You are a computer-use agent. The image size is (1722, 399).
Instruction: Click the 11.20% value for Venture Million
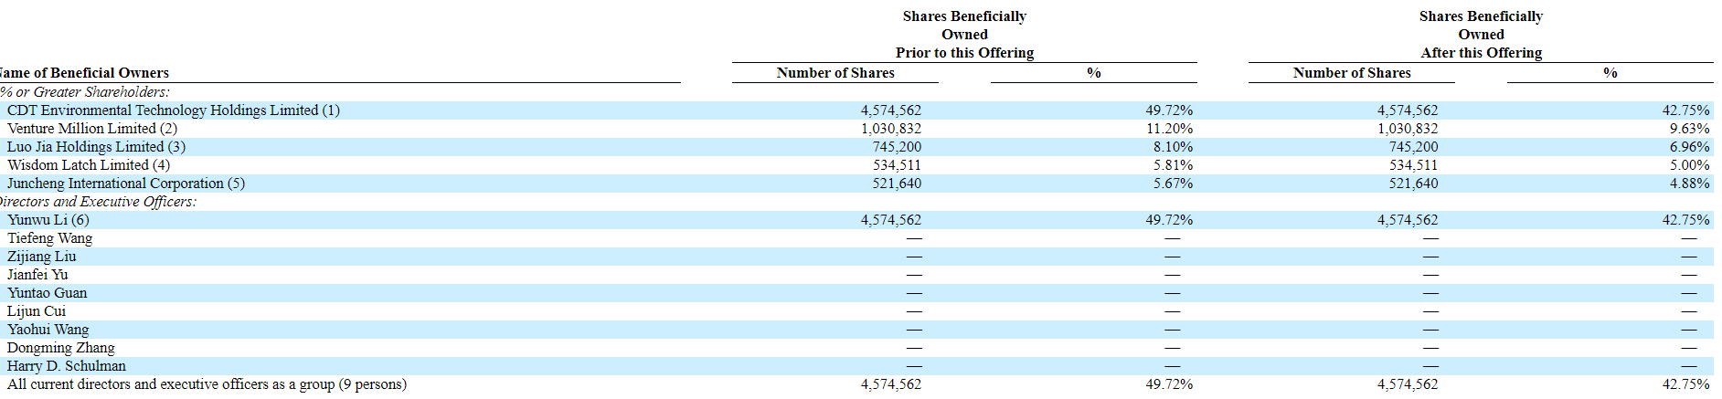(1170, 129)
